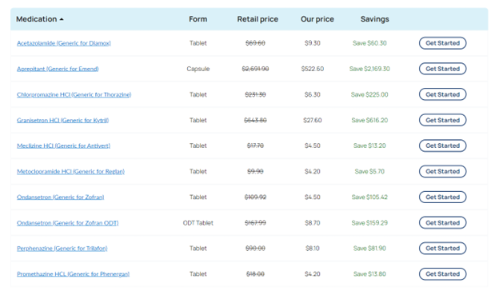Select the Save $105.42 savings text

point(369,197)
